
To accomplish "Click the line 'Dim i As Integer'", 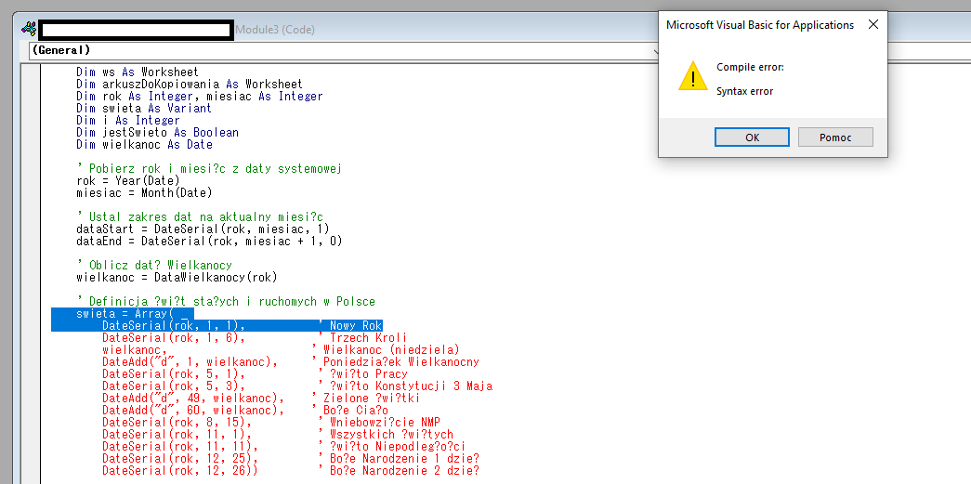I will click(x=128, y=120).
